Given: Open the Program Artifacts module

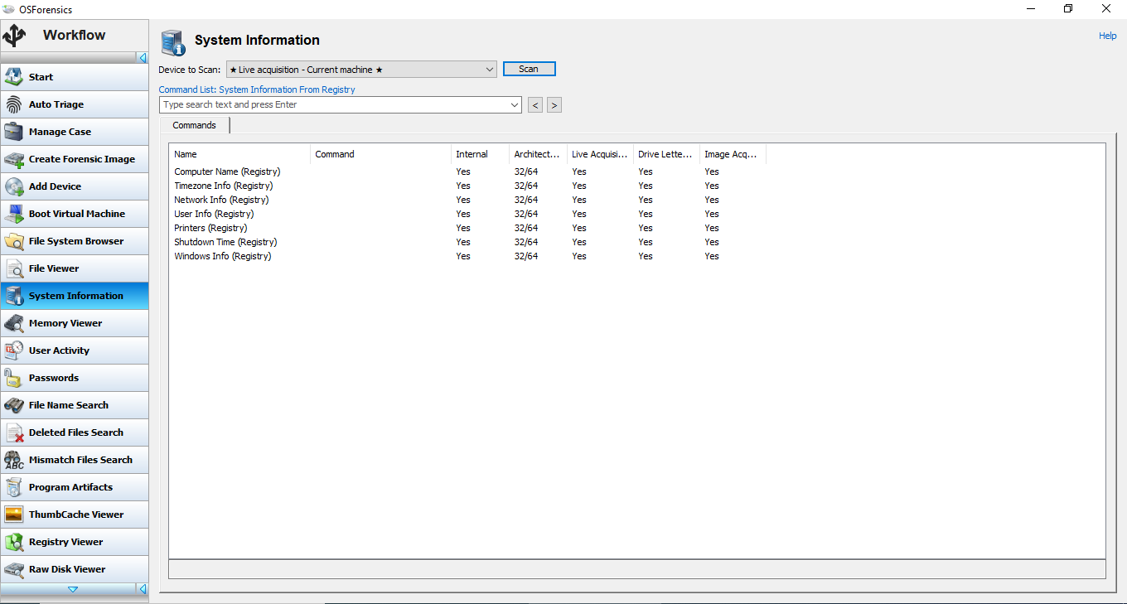Looking at the screenshot, I should [x=75, y=487].
